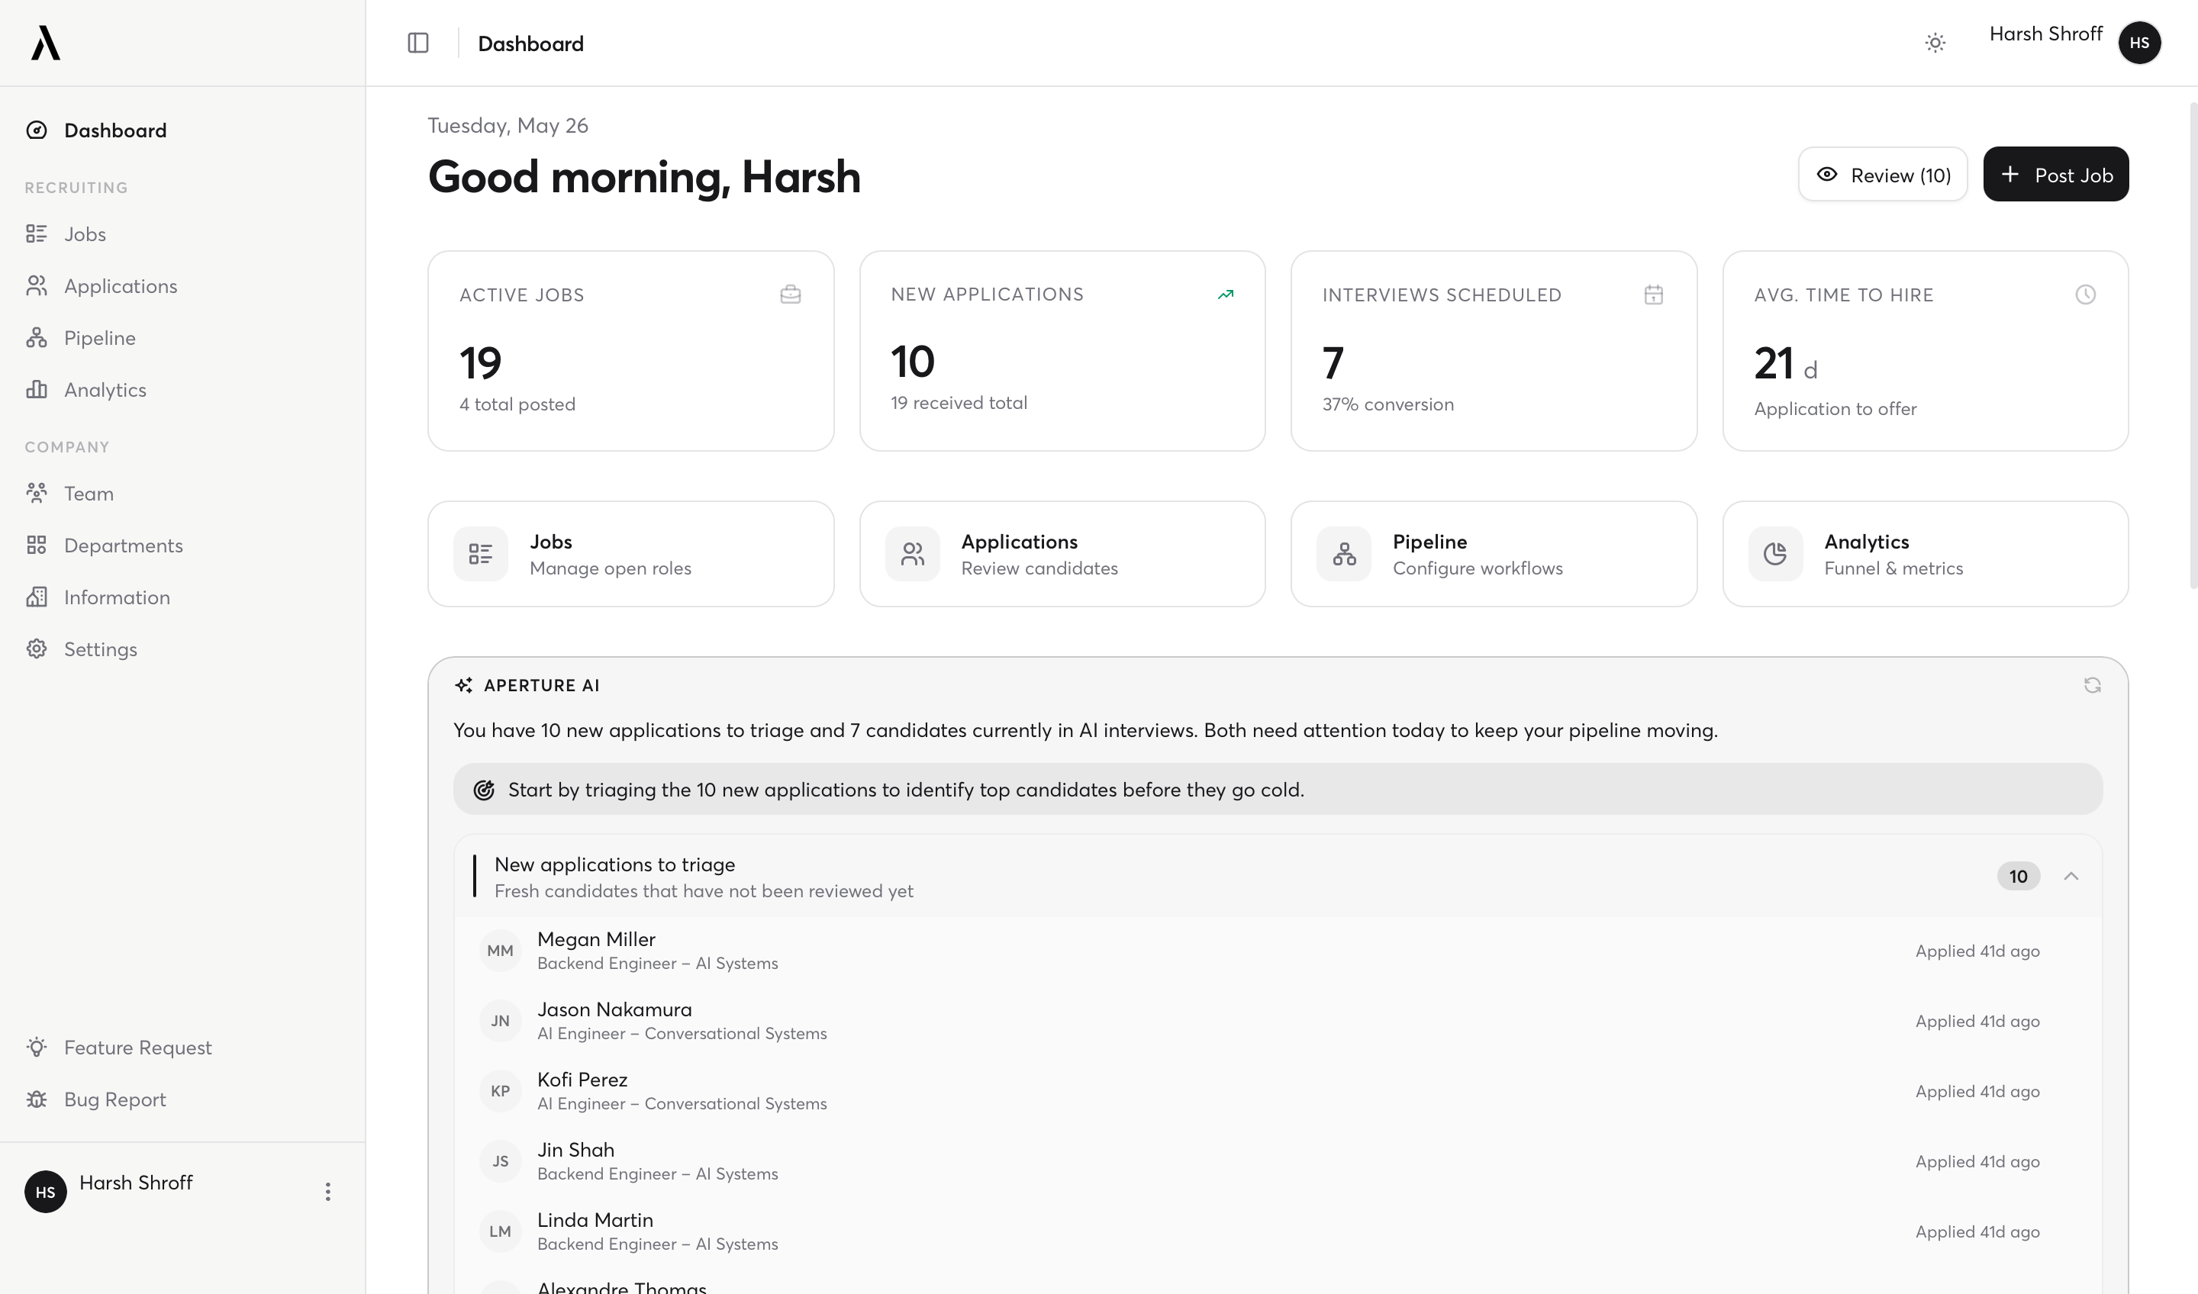Open the three-dot user menu in the sidebar

pyautogui.click(x=328, y=1192)
